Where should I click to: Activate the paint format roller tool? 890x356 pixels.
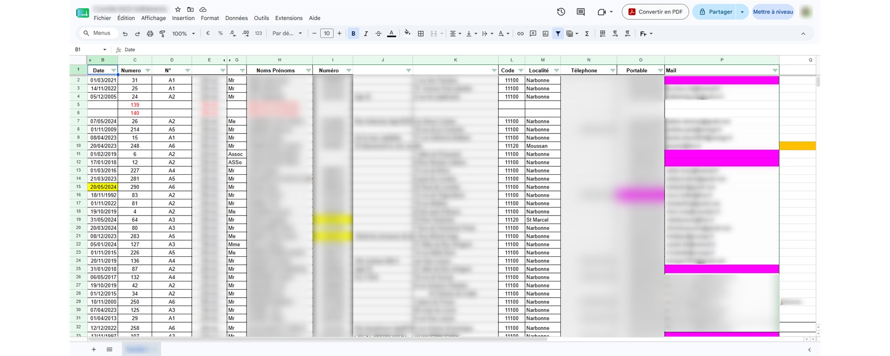[162, 34]
